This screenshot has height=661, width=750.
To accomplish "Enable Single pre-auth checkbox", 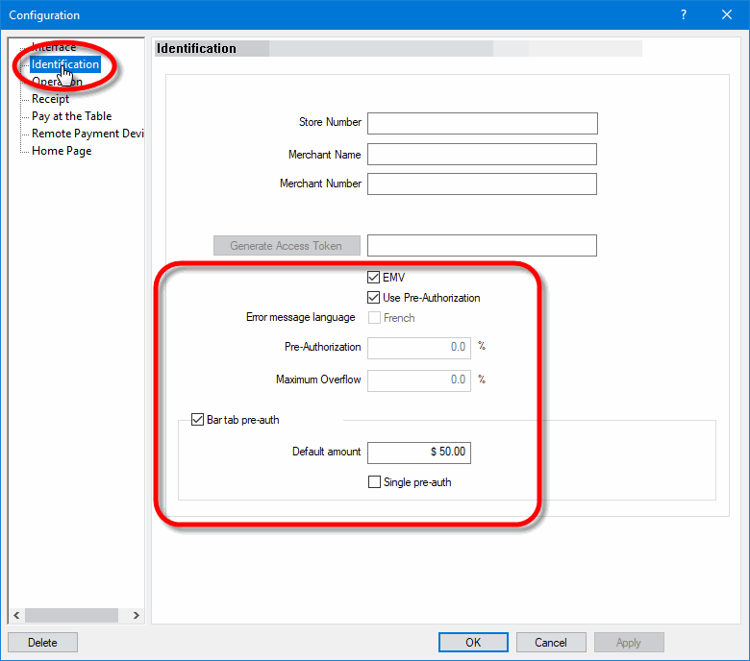I will point(375,482).
